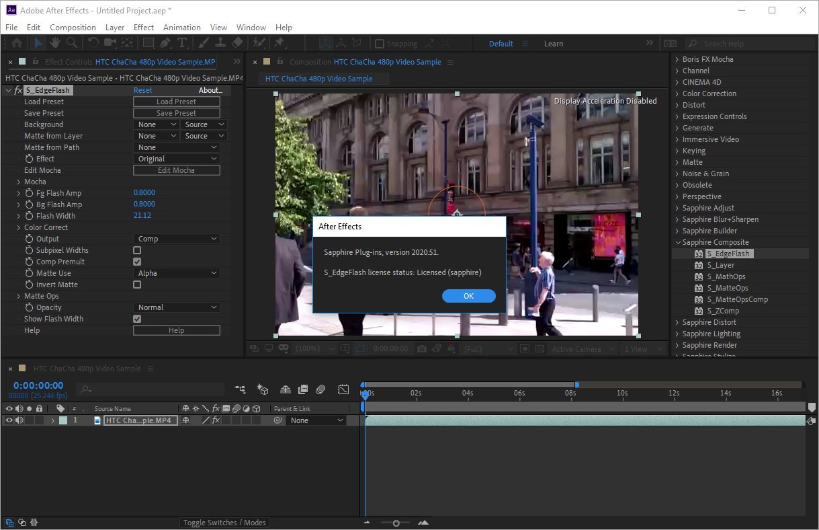Viewport: 819px width, 530px height.
Task: Open the Composition menu
Action: click(73, 28)
